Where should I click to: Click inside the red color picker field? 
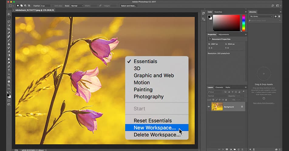(226, 23)
